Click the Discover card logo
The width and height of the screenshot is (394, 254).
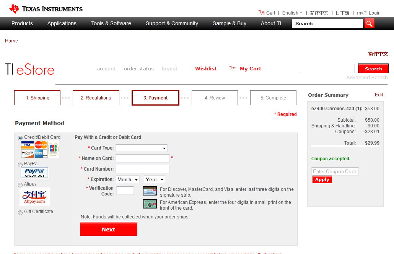[x=28, y=153]
